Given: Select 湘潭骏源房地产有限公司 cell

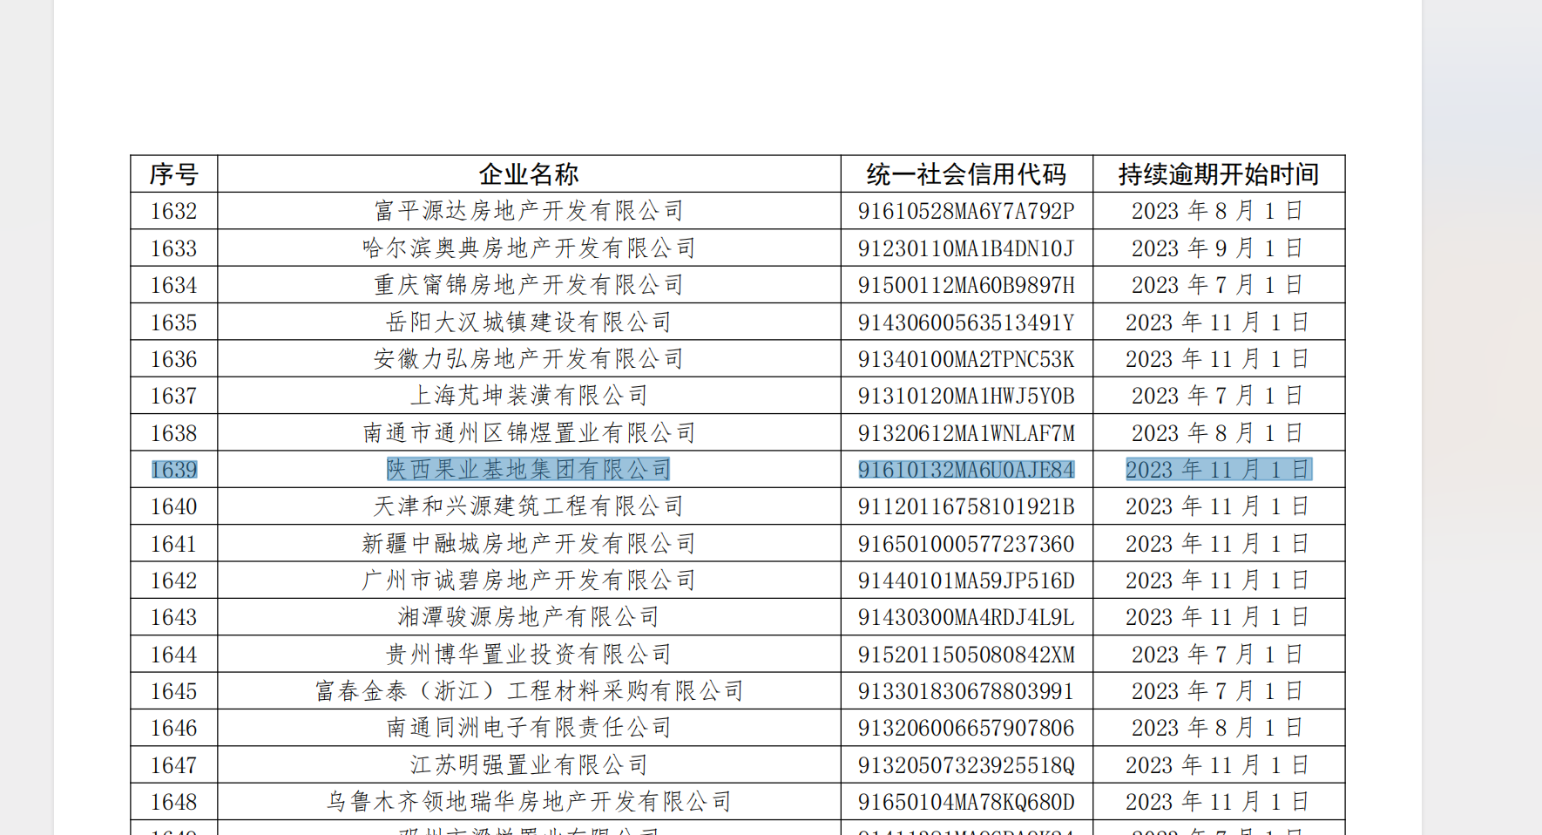Looking at the screenshot, I should tap(529, 617).
